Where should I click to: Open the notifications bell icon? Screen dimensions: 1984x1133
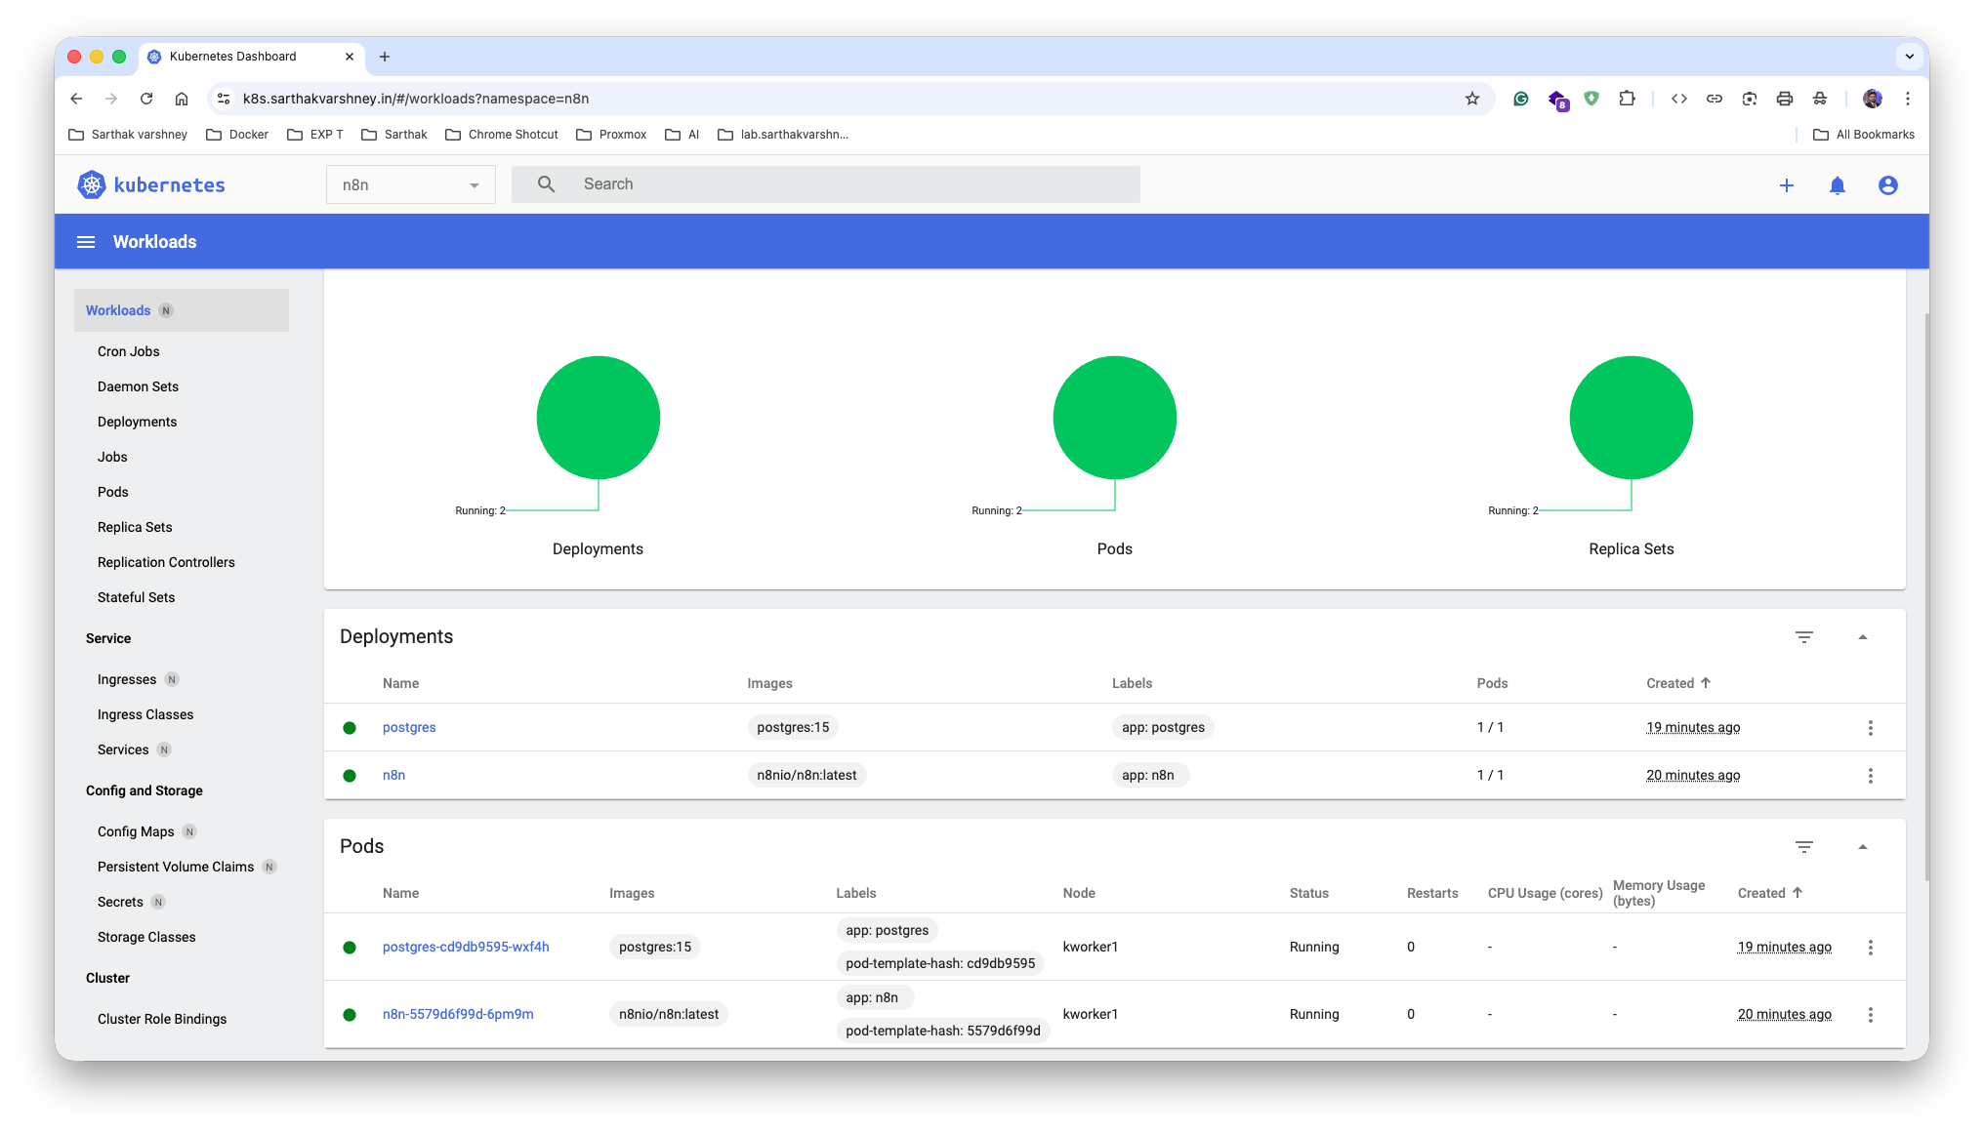1837,185
